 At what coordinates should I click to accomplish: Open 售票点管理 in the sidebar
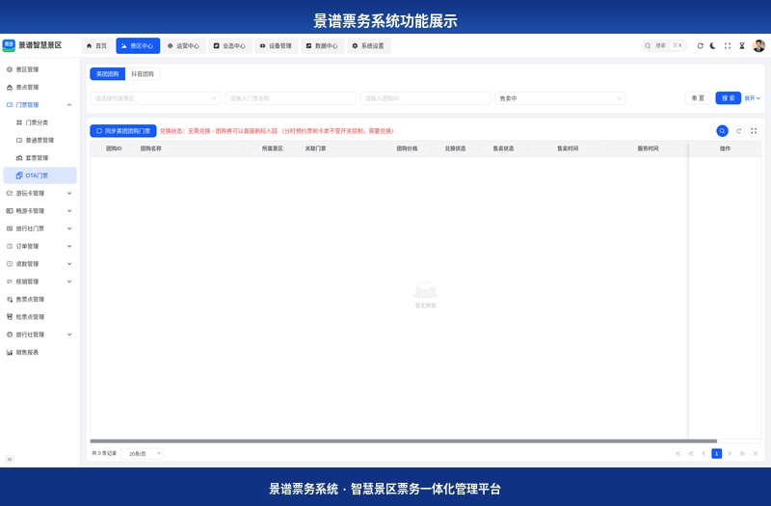[40, 299]
